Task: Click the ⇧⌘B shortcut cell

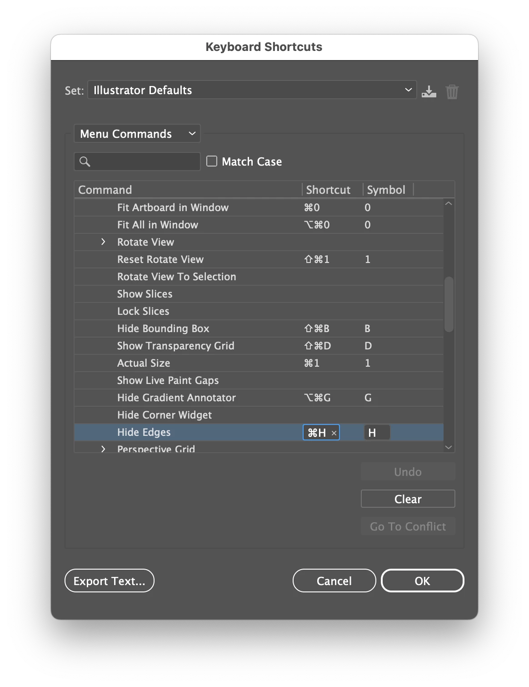Action: click(317, 328)
